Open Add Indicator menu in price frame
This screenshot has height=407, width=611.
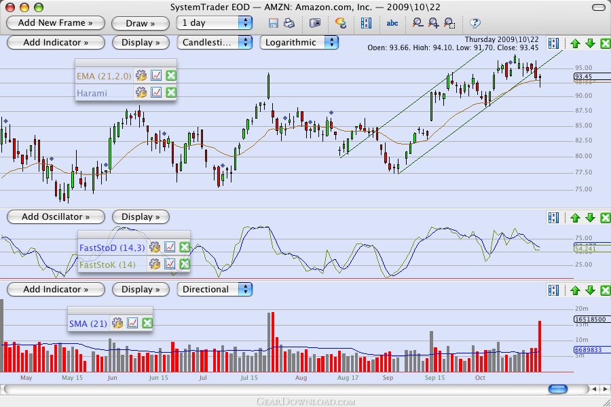[x=56, y=43]
